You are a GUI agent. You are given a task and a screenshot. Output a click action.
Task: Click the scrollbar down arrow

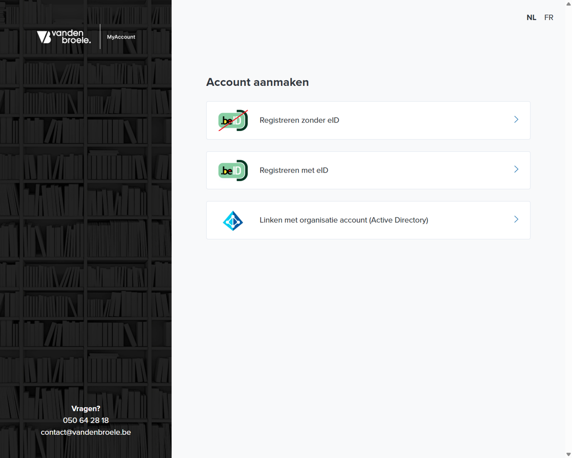coord(568,454)
